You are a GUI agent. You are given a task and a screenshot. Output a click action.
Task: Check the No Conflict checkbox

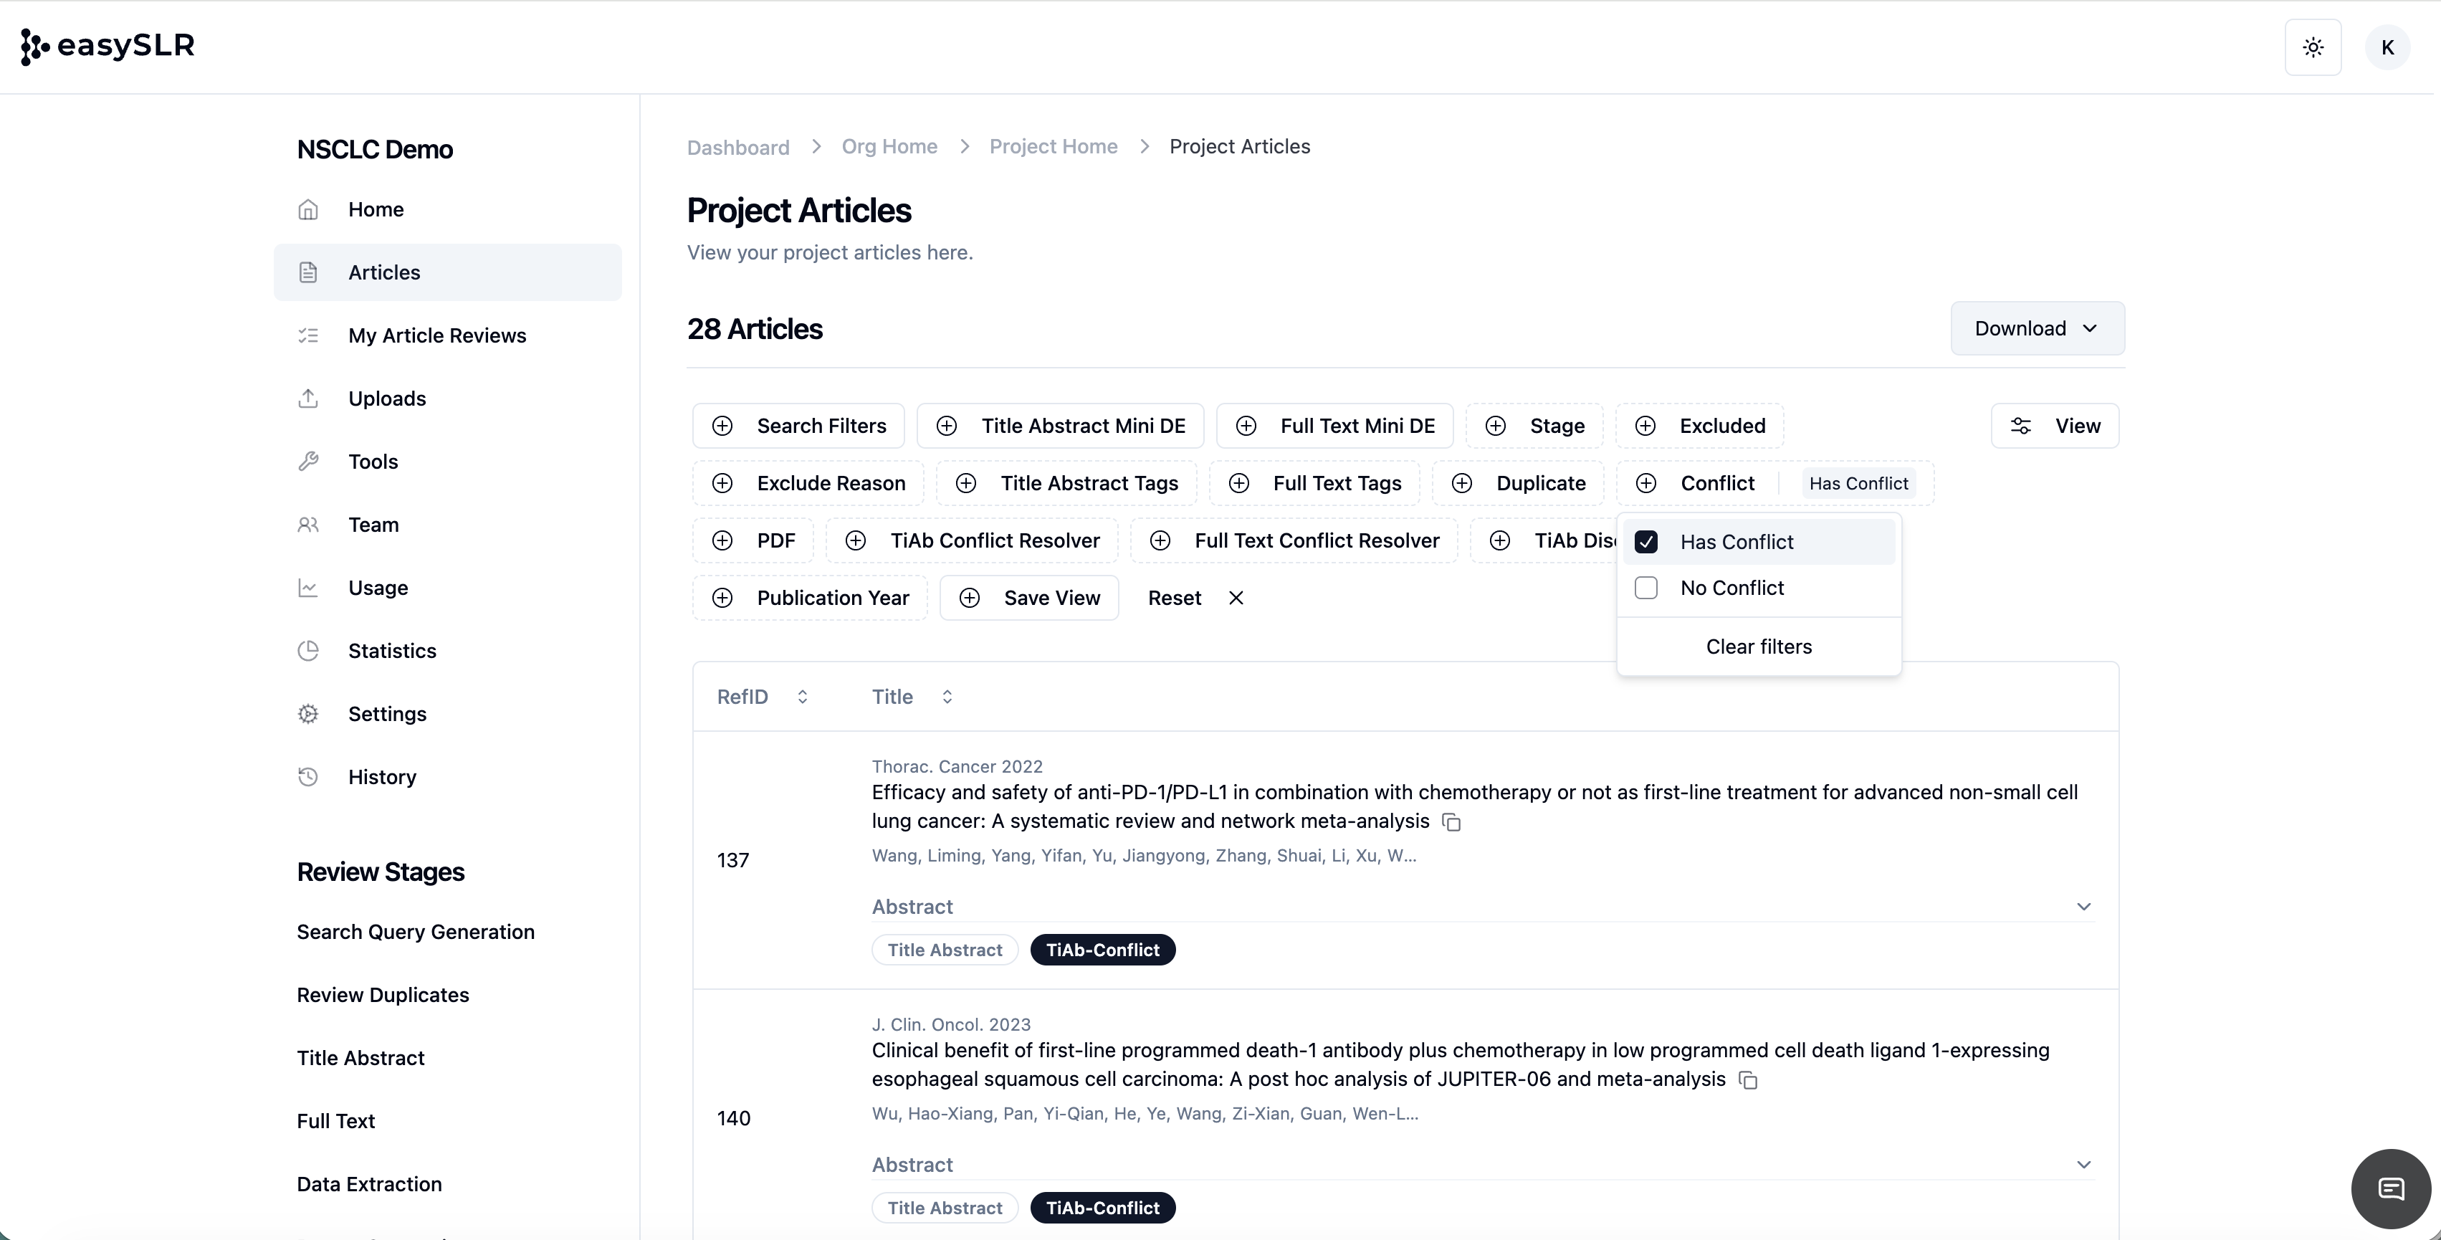(x=1646, y=588)
